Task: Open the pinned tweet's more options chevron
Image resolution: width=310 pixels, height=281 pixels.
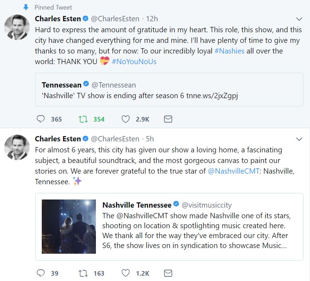Action: 299,19
